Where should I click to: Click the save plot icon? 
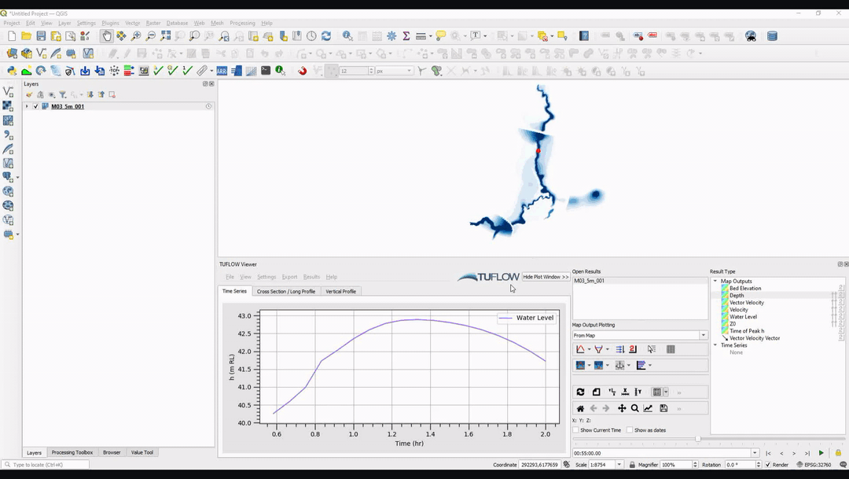(664, 408)
